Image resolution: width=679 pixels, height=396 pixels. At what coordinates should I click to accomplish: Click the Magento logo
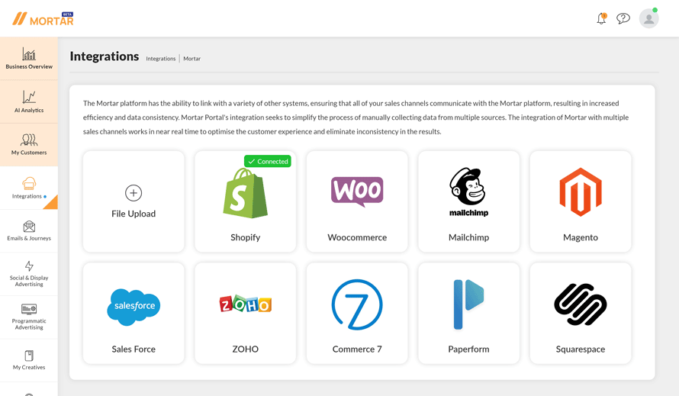pos(581,192)
